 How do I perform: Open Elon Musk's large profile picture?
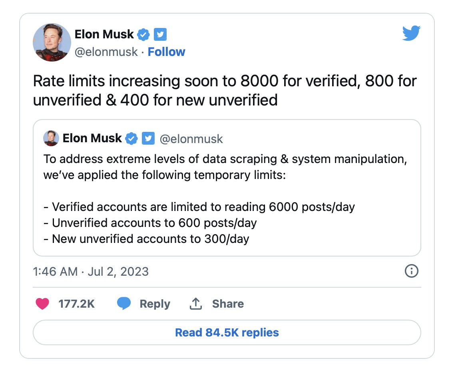tap(52, 42)
